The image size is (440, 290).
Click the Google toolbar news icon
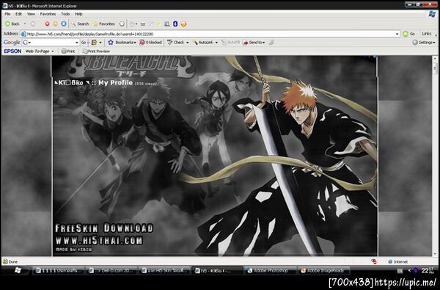click(x=94, y=43)
